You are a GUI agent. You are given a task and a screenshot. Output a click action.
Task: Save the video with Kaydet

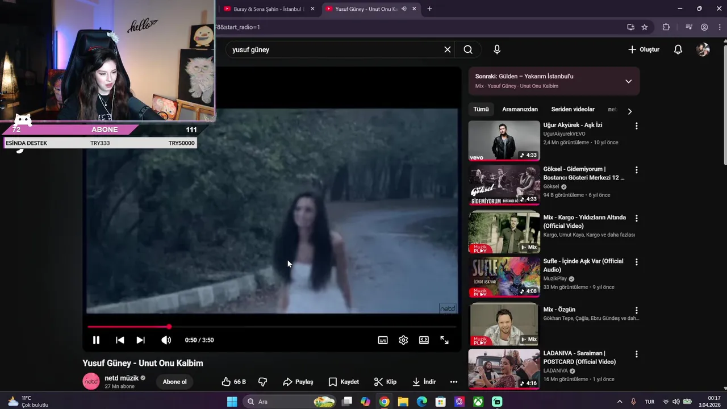click(x=344, y=382)
